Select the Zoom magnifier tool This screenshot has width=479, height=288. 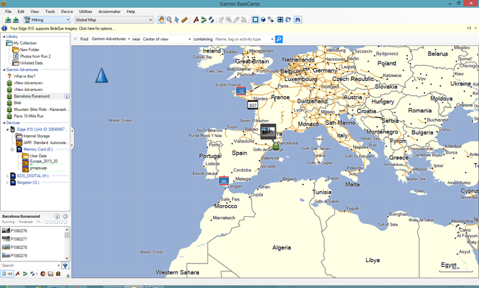point(170,20)
